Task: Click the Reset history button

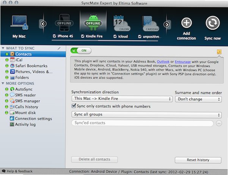Action: 198,160
